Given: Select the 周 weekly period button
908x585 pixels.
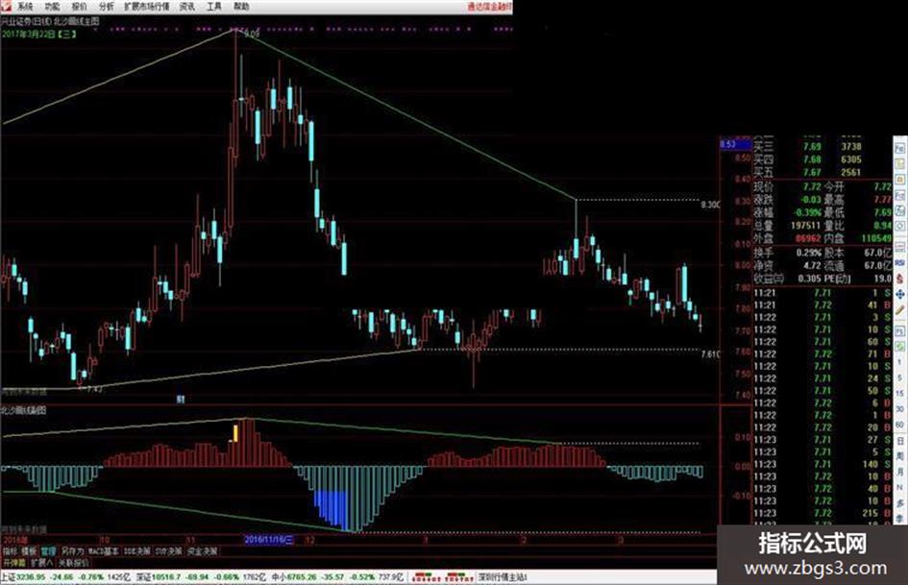Looking at the screenshot, I should (900, 456).
